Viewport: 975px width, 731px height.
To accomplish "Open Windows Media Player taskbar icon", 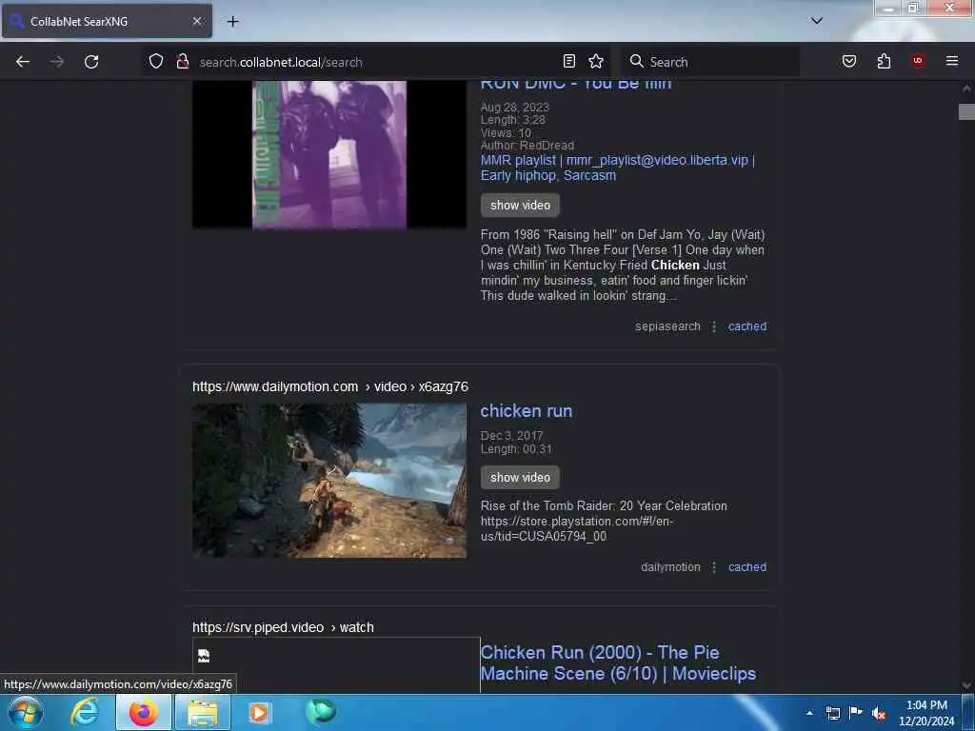I will click(259, 712).
